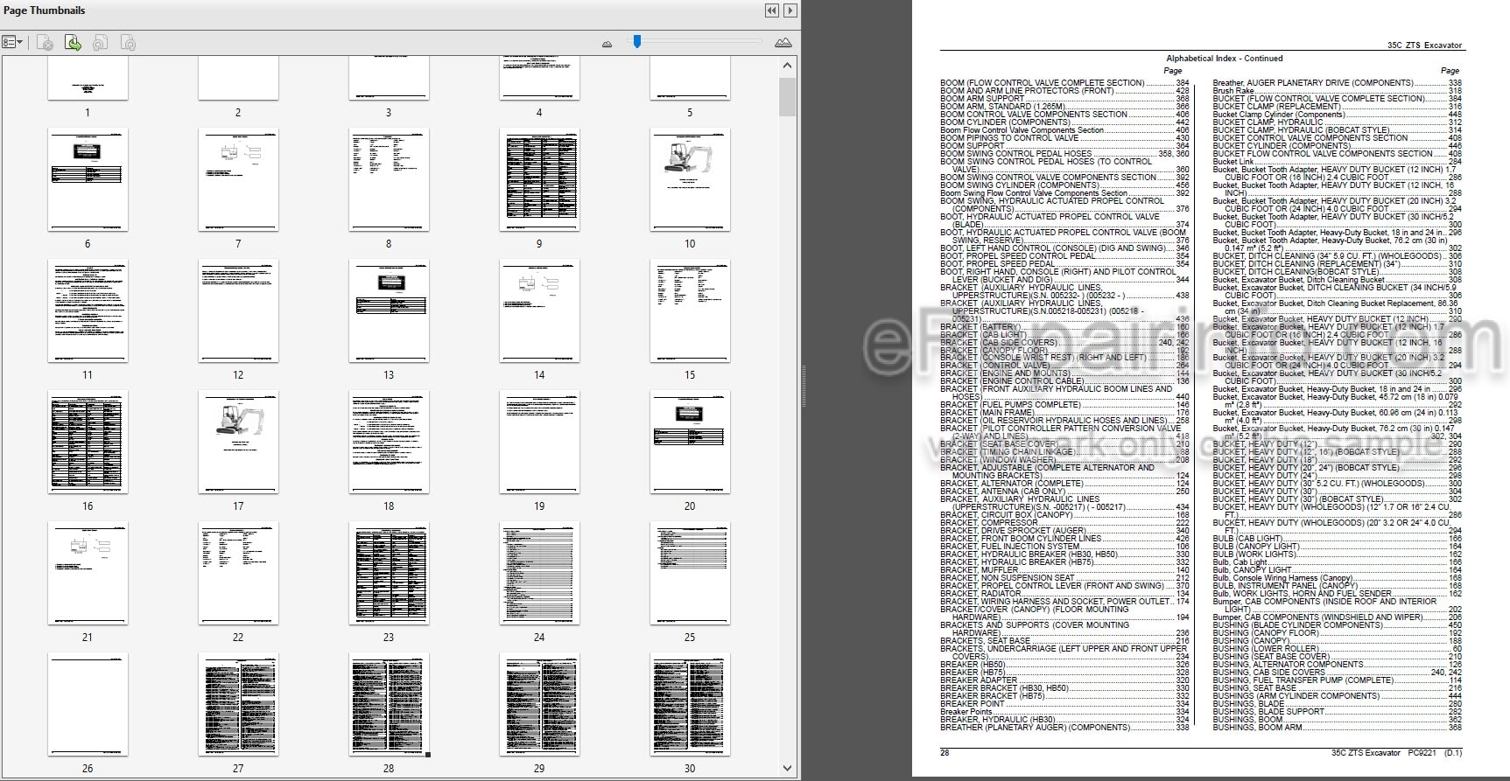This screenshot has height=781, width=1510.
Task: Click index entry 'BOOM SUPPORT'
Action: pyautogui.click(x=973, y=146)
